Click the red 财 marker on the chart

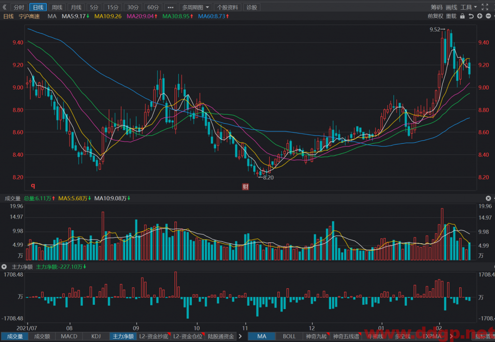[245, 187]
